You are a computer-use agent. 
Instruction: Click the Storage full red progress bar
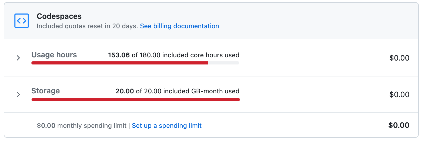(x=135, y=100)
